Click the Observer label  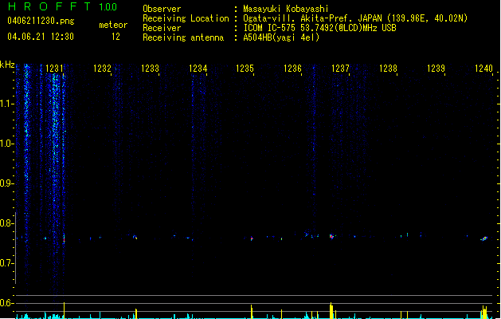tap(162, 9)
